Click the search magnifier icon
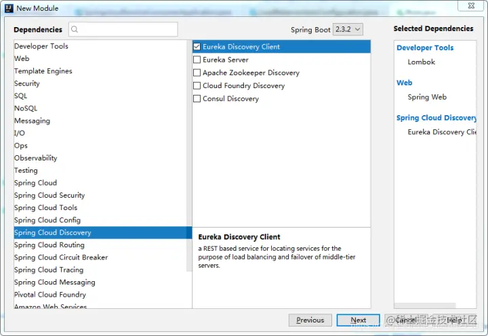 (75, 29)
